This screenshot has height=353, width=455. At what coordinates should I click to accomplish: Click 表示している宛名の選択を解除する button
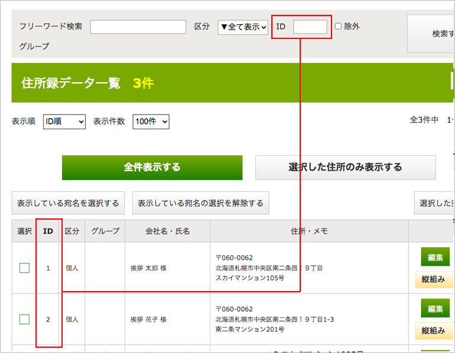click(x=201, y=203)
